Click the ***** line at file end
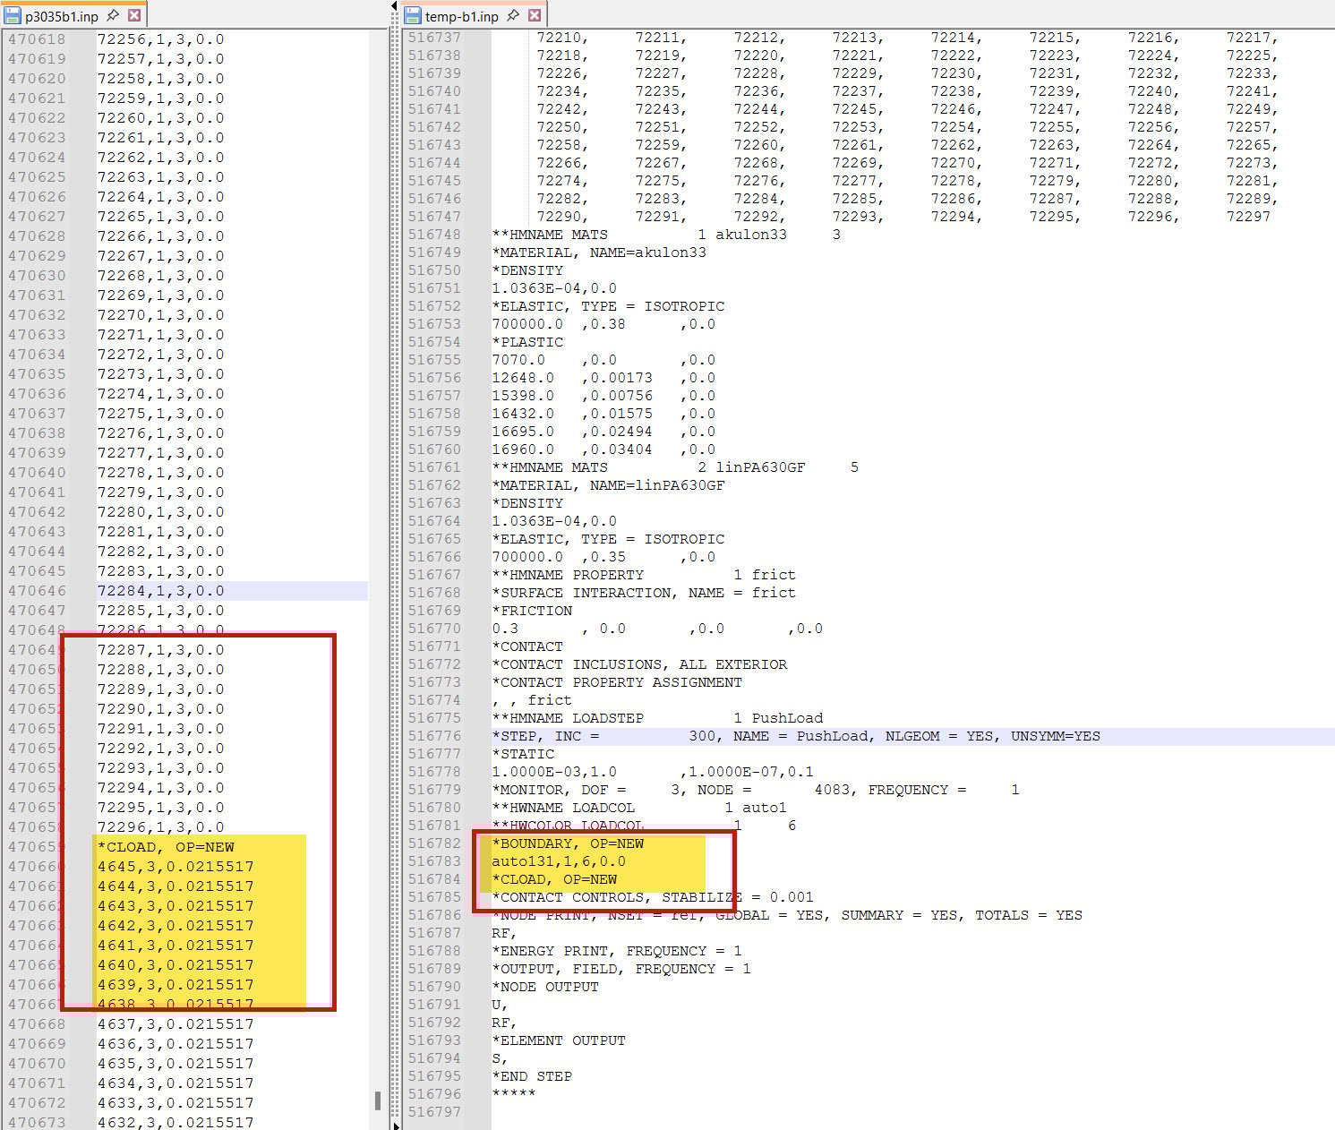The width and height of the screenshot is (1335, 1130). click(x=514, y=1094)
